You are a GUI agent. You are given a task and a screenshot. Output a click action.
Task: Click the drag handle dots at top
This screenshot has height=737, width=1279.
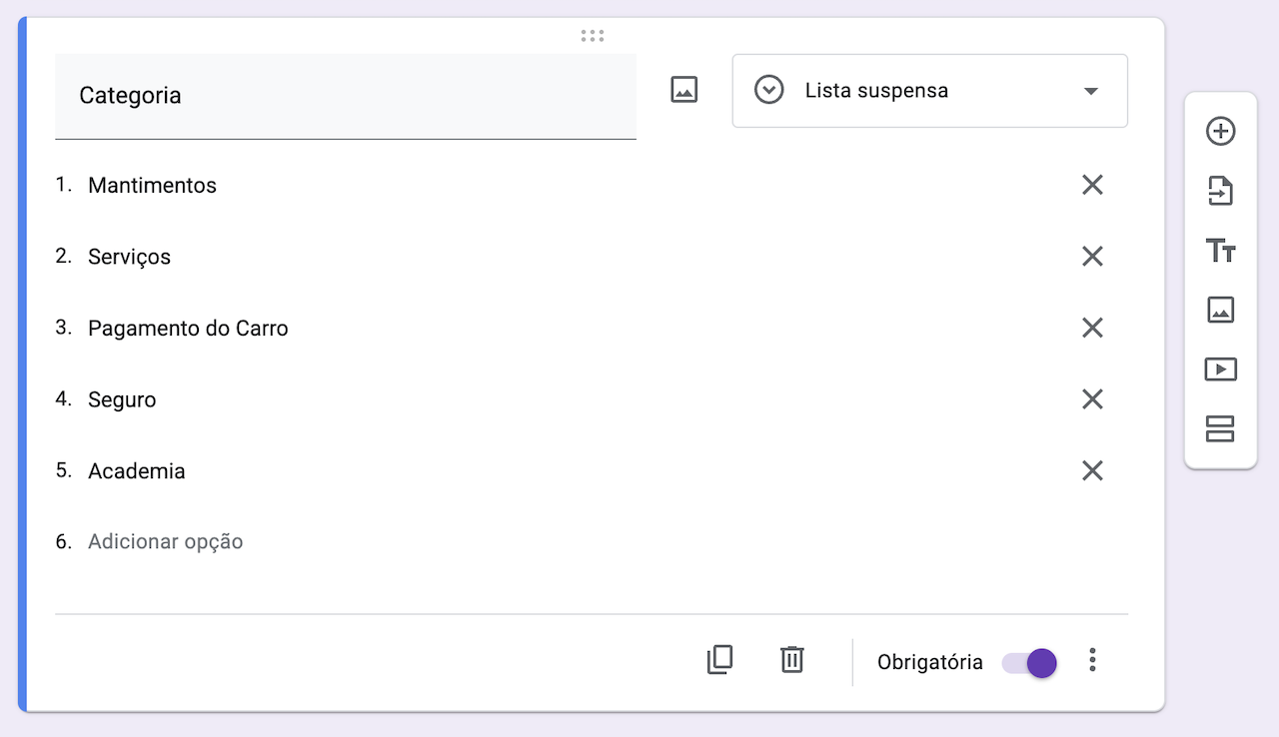point(592,36)
